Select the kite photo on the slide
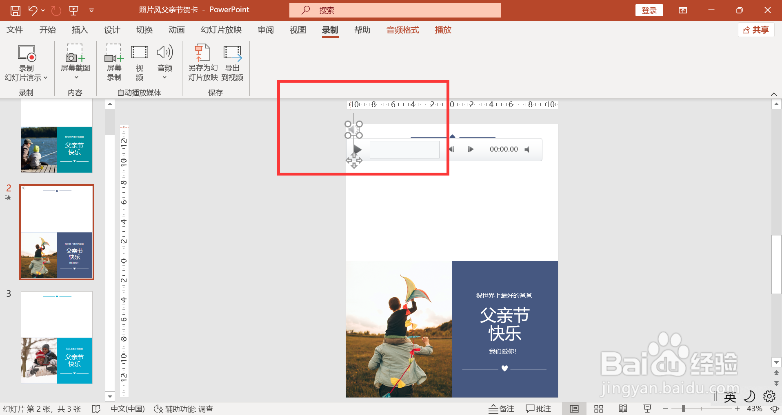The width and height of the screenshot is (782, 415). [399, 329]
